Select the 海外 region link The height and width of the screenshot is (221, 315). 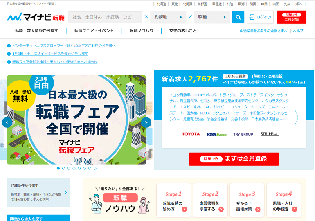299,4
